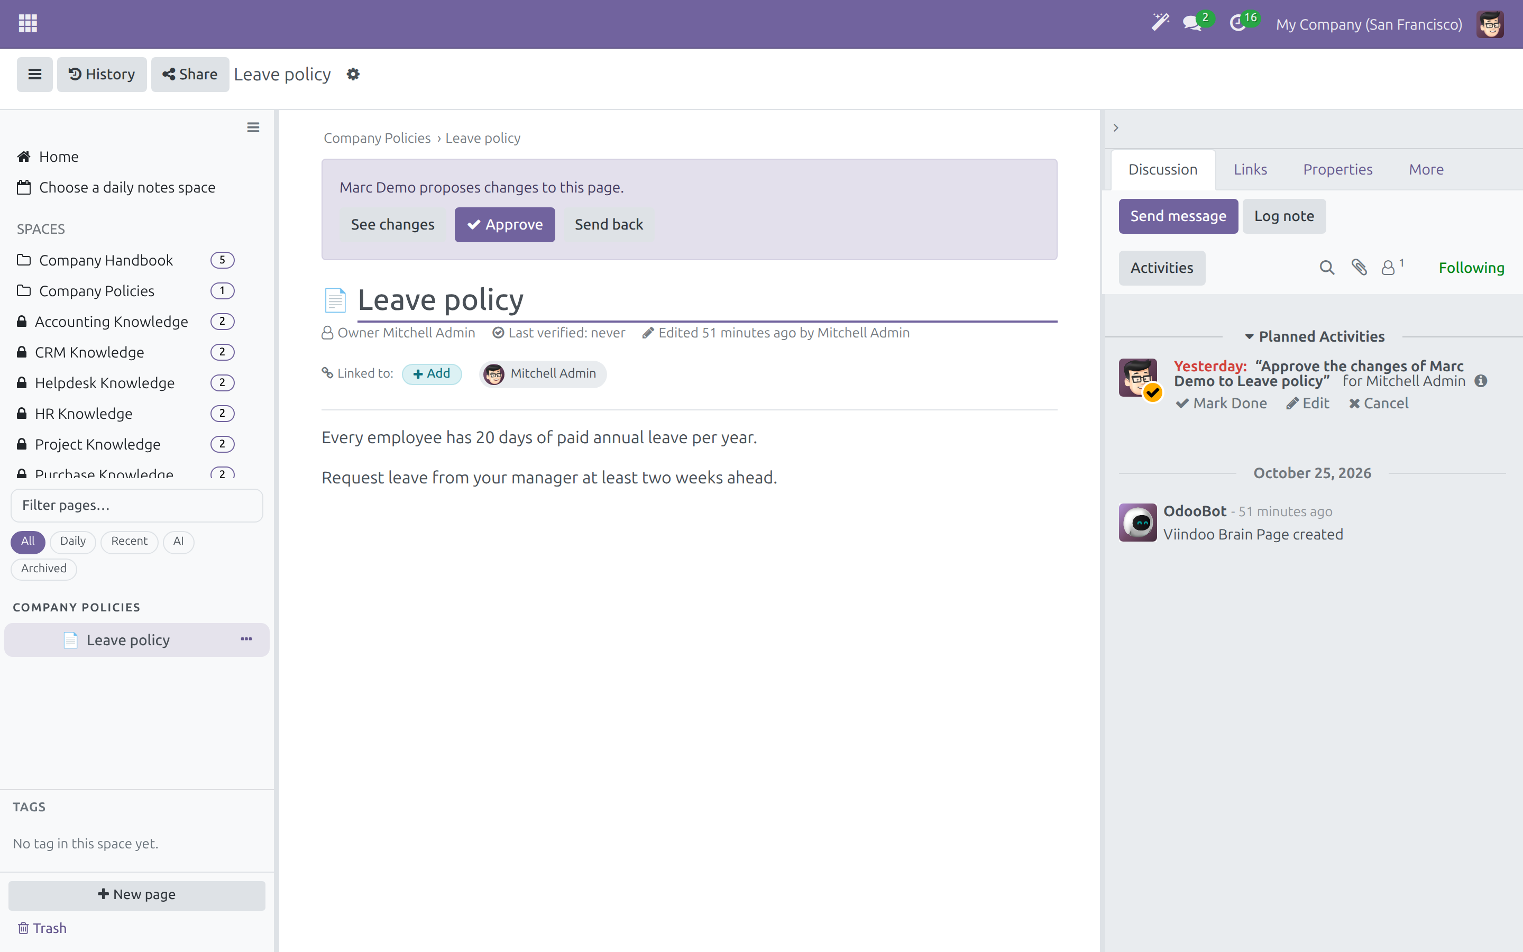Toggle the Following status

click(x=1471, y=268)
